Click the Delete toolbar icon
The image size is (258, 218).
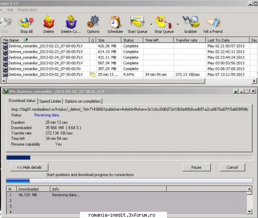pyautogui.click(x=48, y=22)
